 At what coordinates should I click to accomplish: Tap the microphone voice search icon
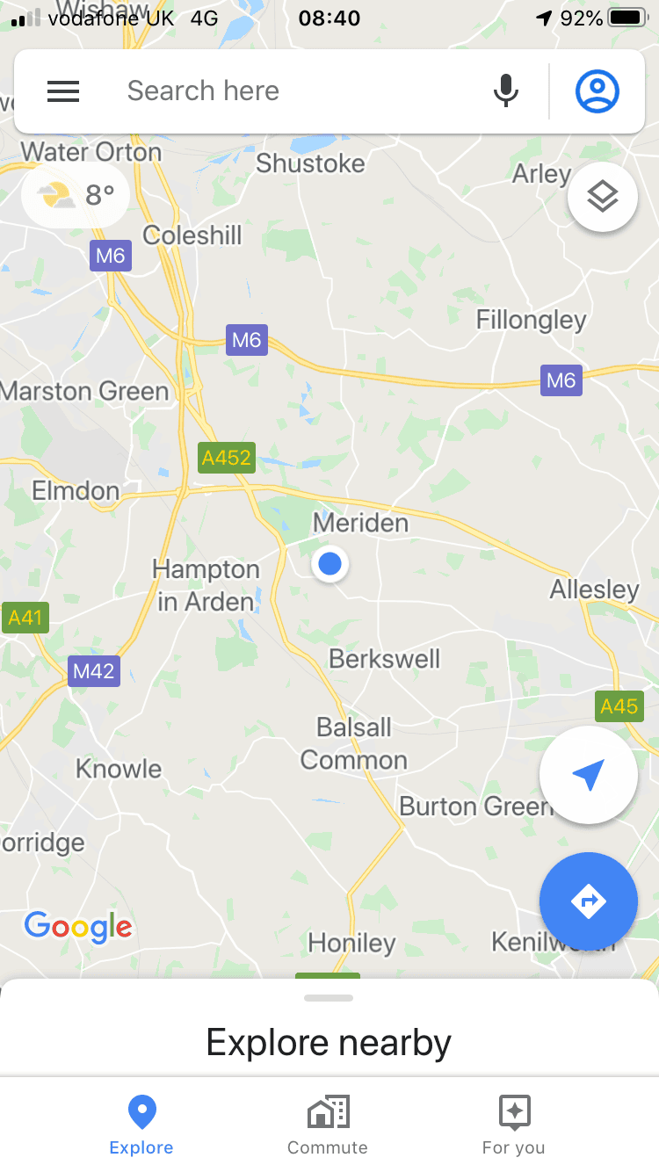pos(506,91)
